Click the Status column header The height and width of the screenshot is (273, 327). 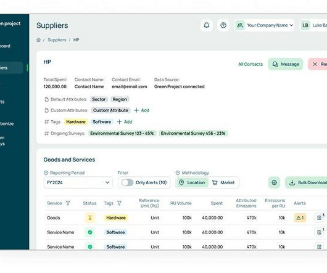click(x=89, y=203)
